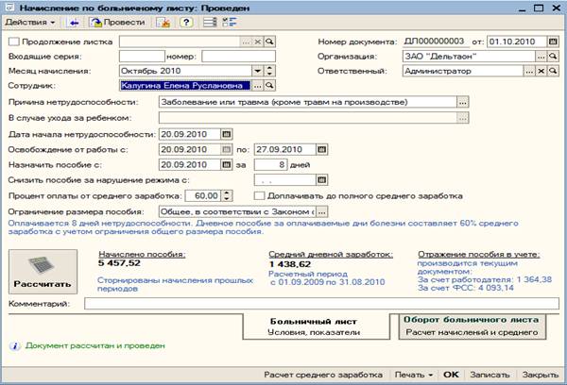Clear the Ответственный field with X icon
Image resolution: width=567 pixels, height=385 pixels.
(540, 71)
